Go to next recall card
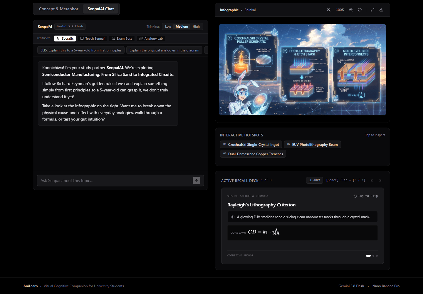The image size is (423, 294). (x=380, y=181)
